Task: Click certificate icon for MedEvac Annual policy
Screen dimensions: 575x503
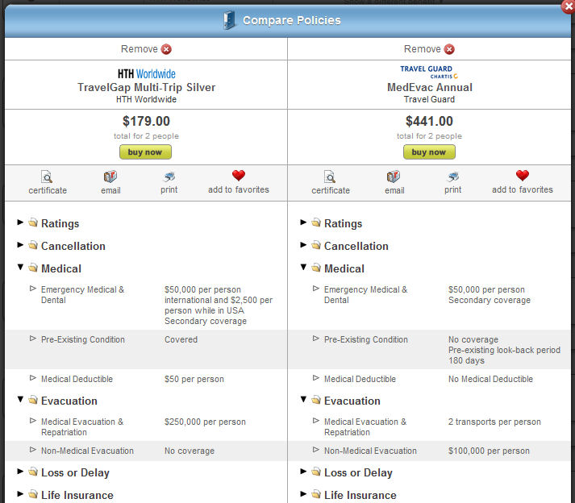Action: [331, 177]
